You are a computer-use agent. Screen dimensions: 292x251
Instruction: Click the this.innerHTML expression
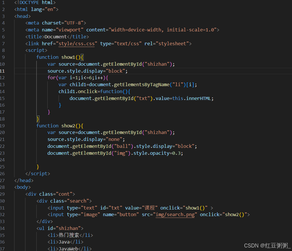pyautogui.click(x=191, y=98)
